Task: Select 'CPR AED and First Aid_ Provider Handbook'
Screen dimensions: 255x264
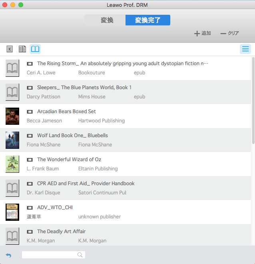Action: pyautogui.click(x=86, y=183)
